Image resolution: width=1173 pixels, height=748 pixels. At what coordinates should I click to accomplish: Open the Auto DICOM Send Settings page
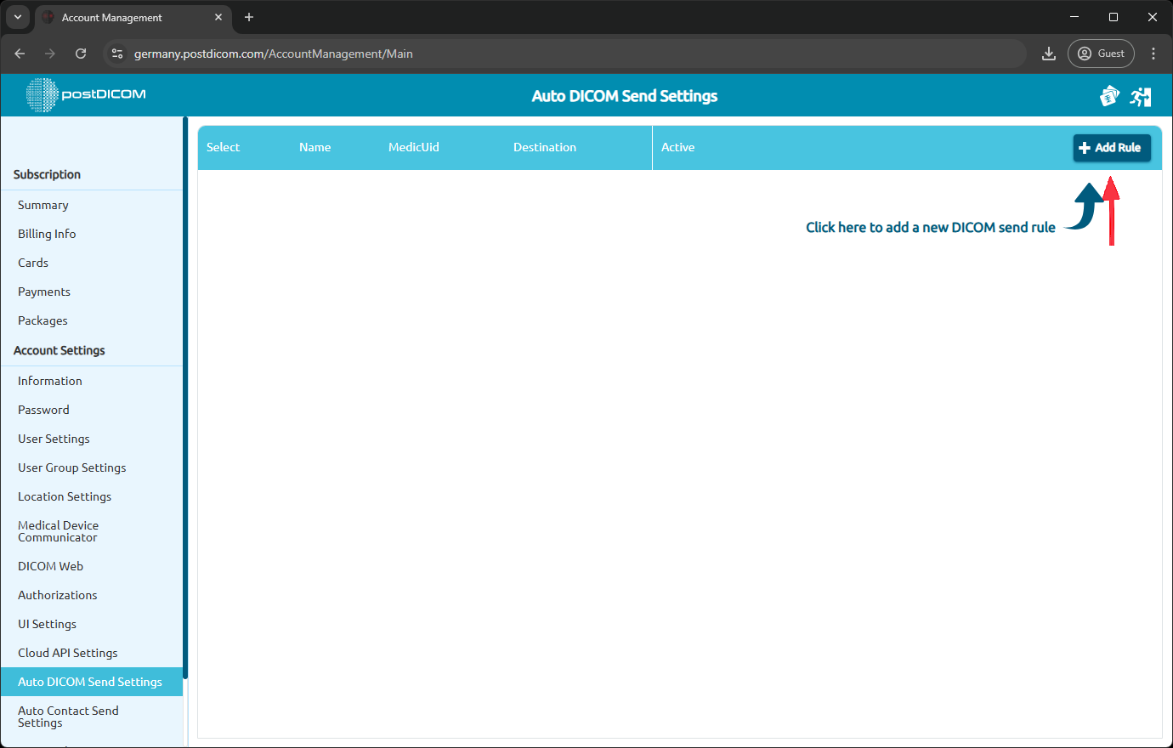[x=89, y=682]
